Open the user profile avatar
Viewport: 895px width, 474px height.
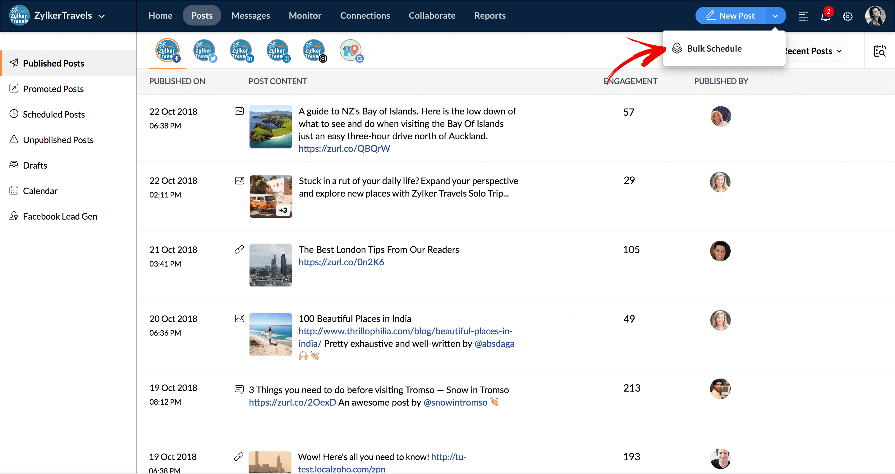[x=875, y=16]
